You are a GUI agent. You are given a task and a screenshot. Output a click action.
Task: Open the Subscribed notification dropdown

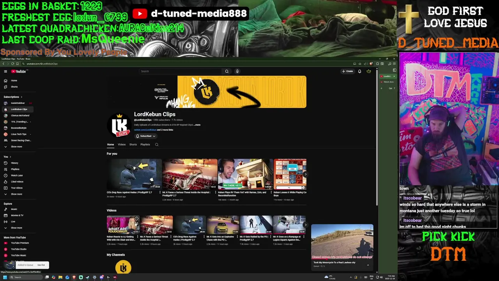pos(145,136)
